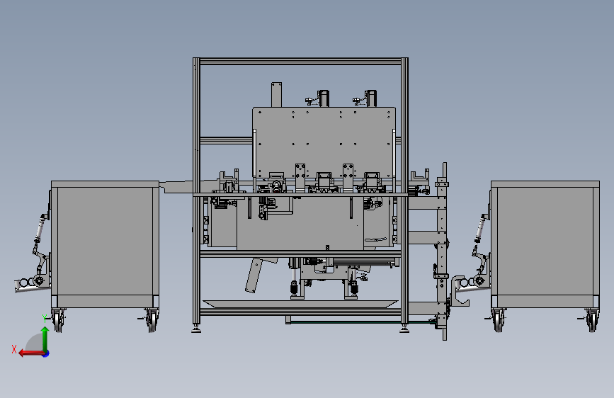
Task: Select the right wheeled cabinet cart body
Action: (545, 244)
